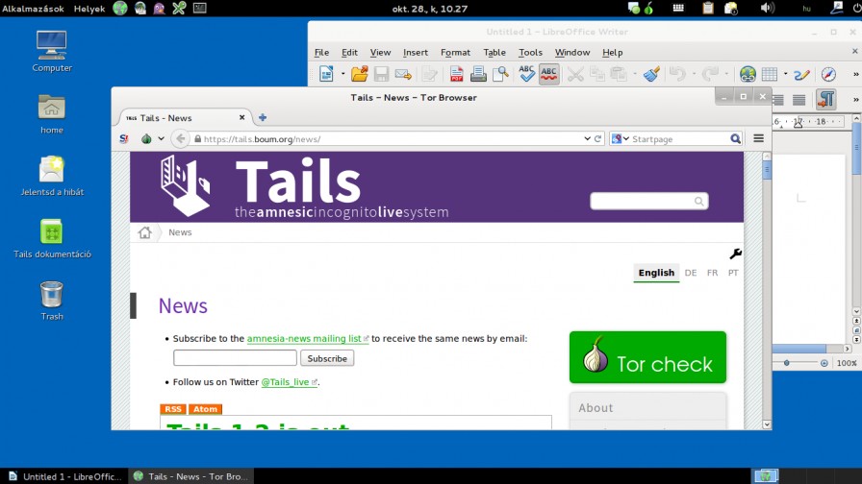Click the NoScript S icon in Tor Browser

coord(124,139)
